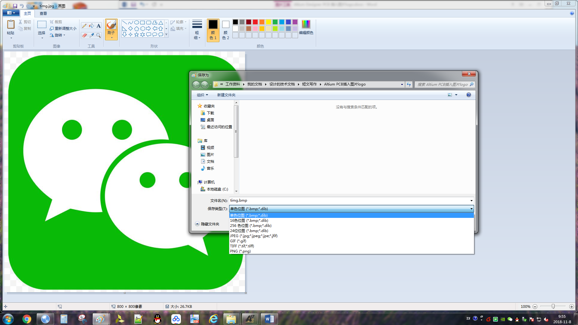Click the Undo icon in Paint title bar

(x=22, y=6)
